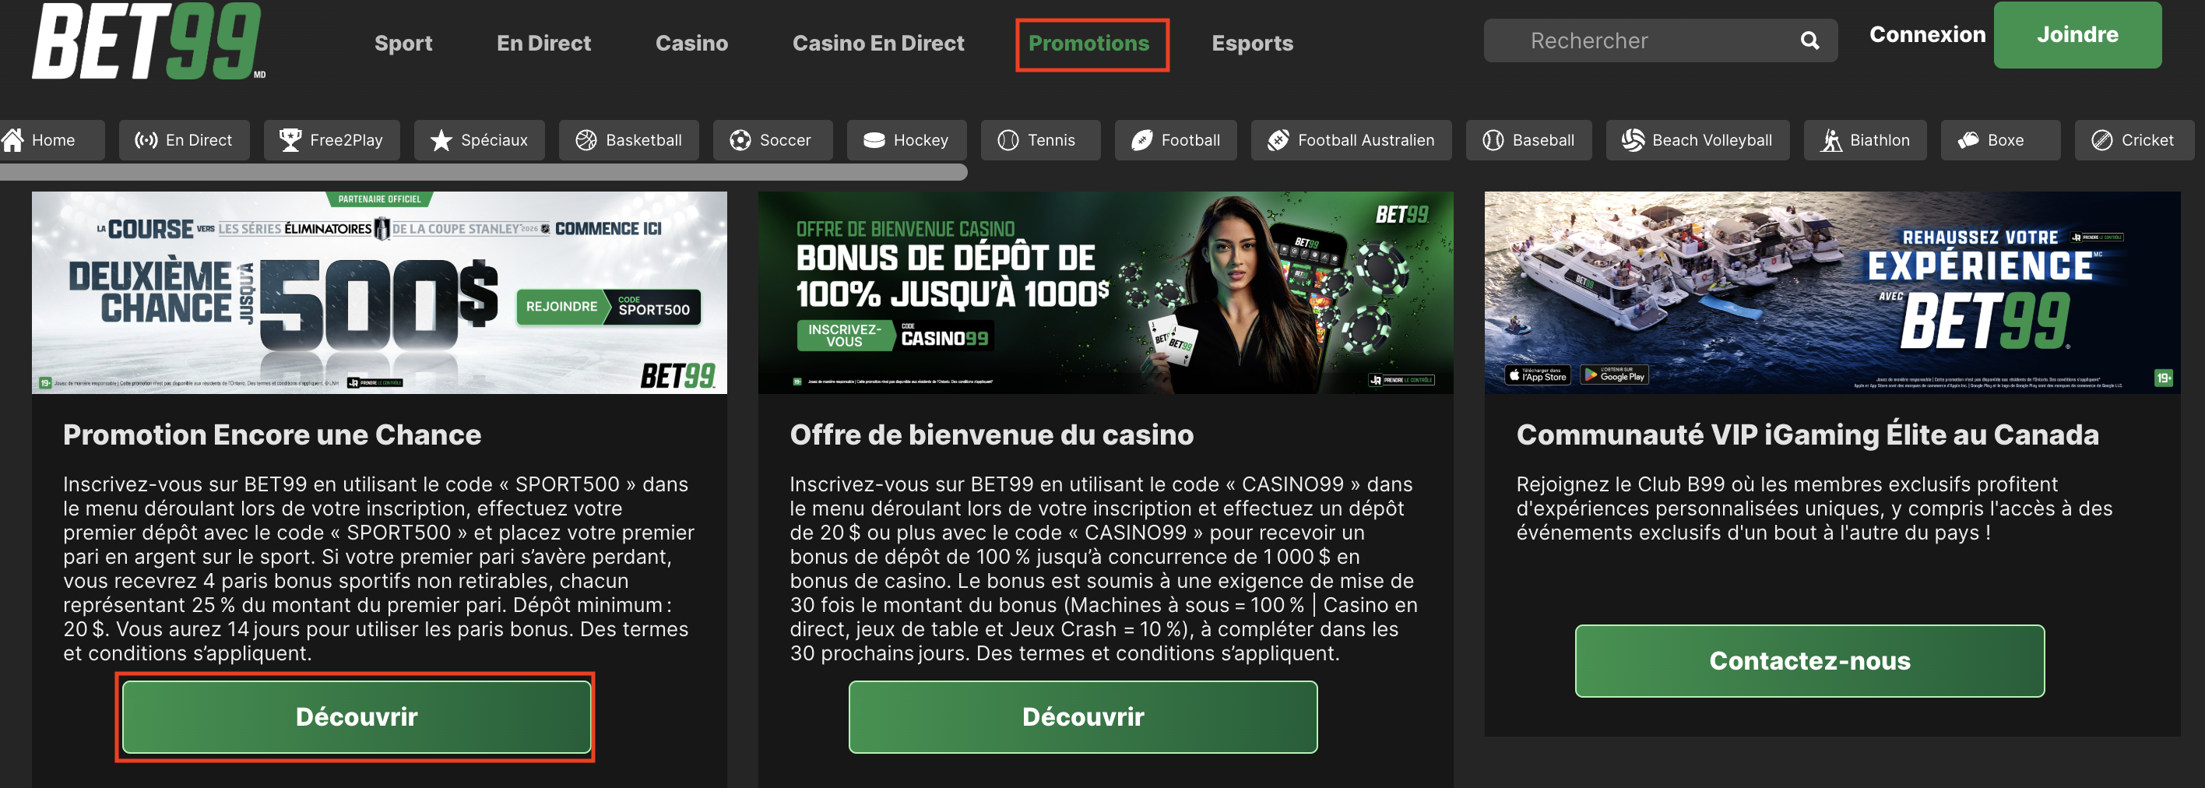Screen dimensions: 2205x788
Task: Click Découvrir under Promotion Encore une Chance
Action: pos(356,717)
